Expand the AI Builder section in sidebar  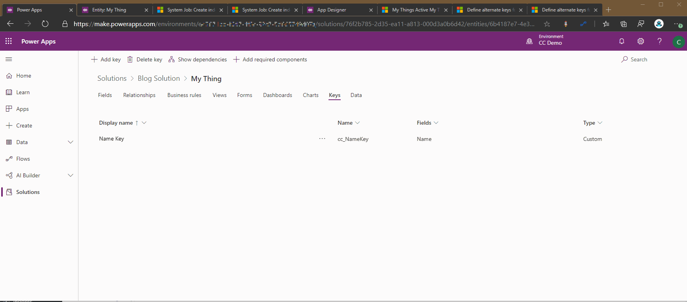click(x=71, y=175)
